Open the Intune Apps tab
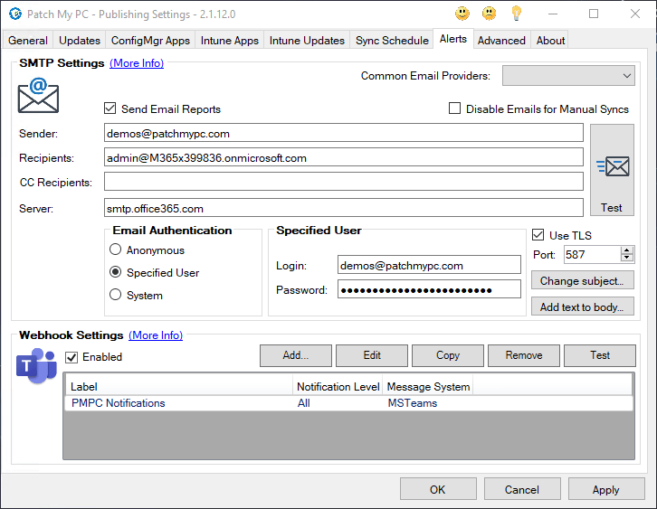Image resolution: width=657 pixels, height=509 pixels. (230, 40)
